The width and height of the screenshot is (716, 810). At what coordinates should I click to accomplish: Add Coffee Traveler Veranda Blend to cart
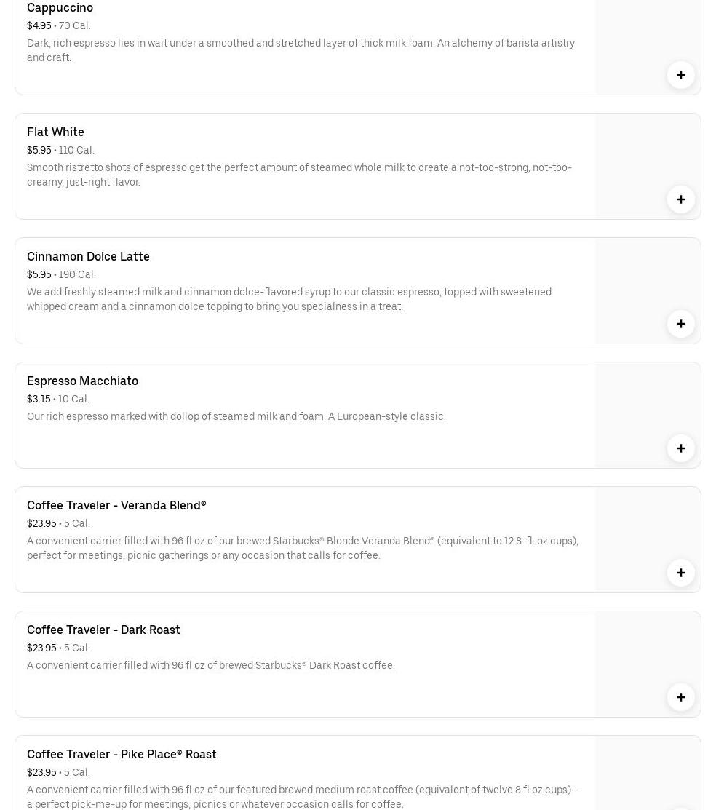pyautogui.click(x=680, y=573)
